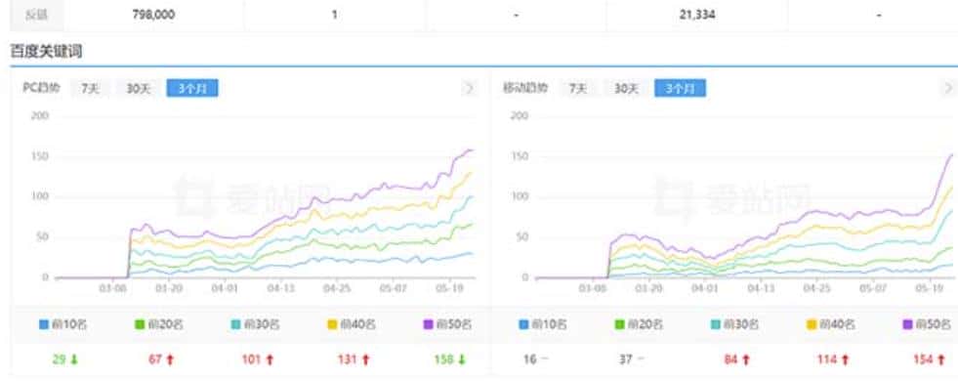
Task: Toggle blue 前10名 legend in PC chart
Action: tap(62, 324)
